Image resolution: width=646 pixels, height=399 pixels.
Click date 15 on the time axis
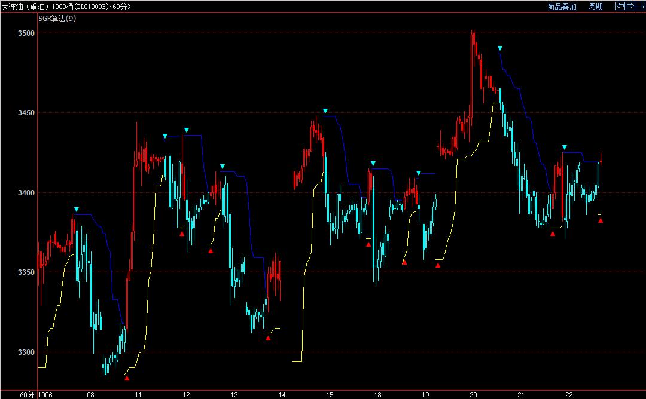[330, 395]
